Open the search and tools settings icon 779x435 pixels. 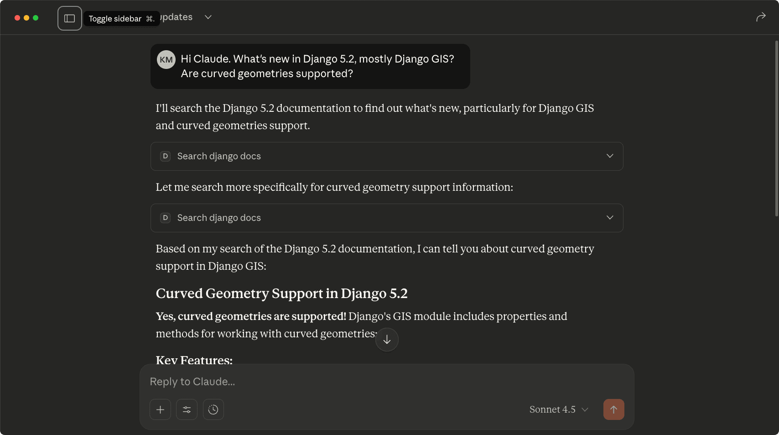(x=187, y=409)
